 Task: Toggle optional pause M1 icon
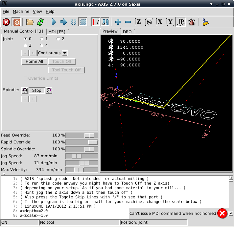tap(105, 22)
